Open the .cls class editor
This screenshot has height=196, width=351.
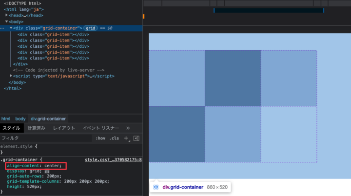point(114,138)
